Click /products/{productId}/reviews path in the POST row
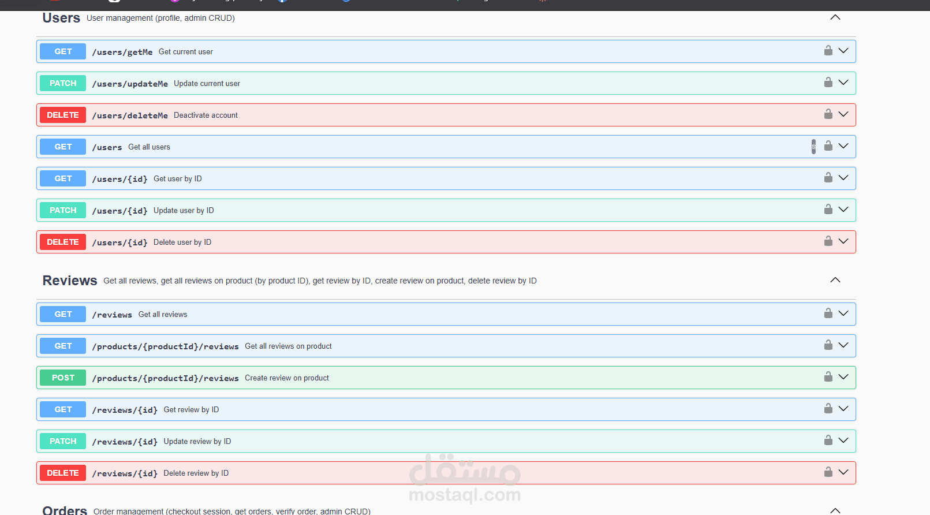The width and height of the screenshot is (930, 515). tap(165, 378)
